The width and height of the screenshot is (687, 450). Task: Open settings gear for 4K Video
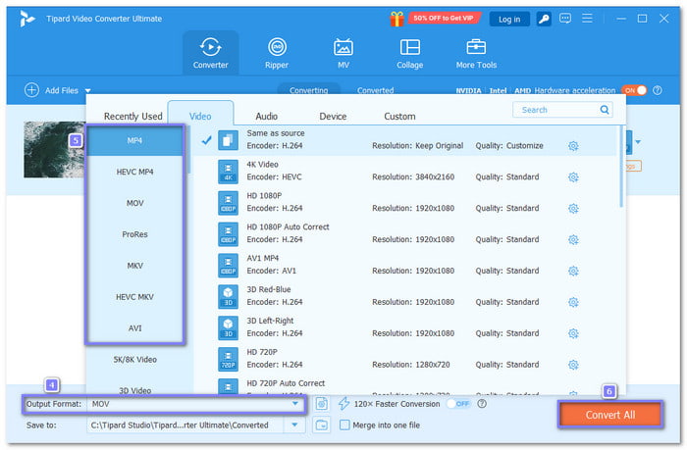tap(573, 176)
